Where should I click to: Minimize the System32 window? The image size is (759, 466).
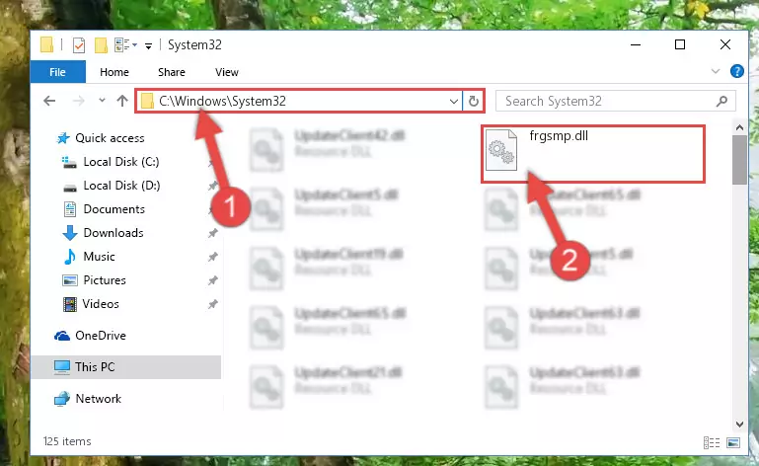(636, 45)
